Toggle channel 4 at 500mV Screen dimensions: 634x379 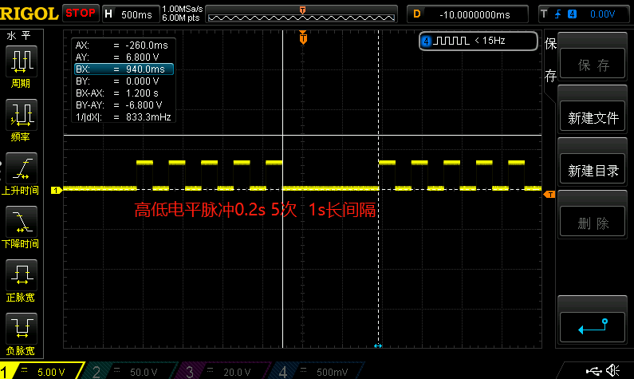click(315, 371)
